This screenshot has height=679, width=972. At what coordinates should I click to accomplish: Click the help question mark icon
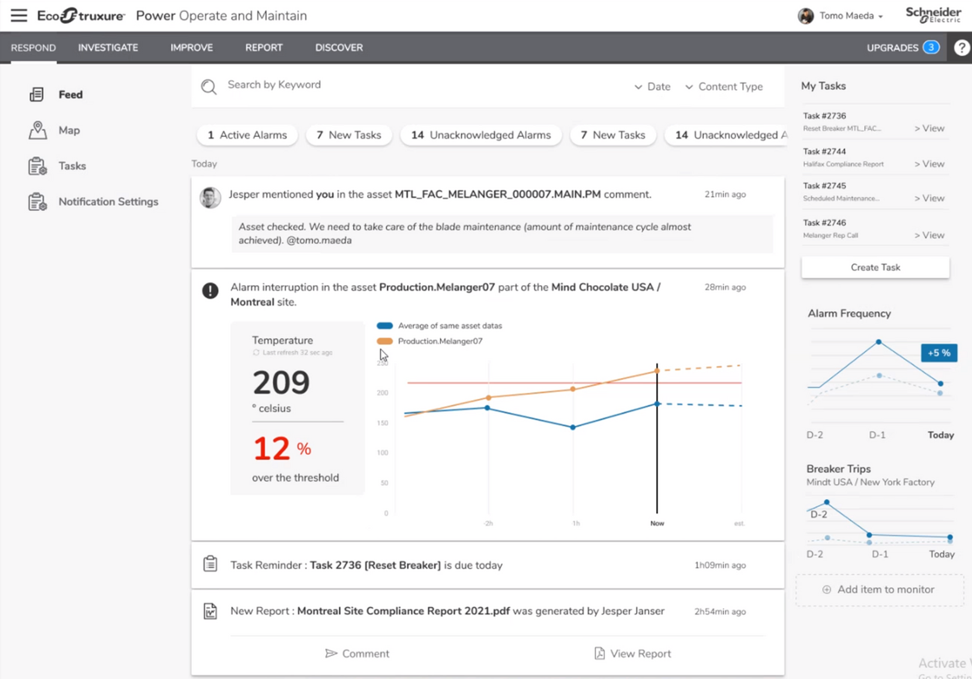coord(961,48)
